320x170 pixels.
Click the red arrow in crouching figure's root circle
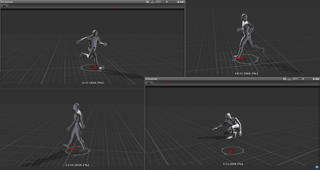point(231,152)
